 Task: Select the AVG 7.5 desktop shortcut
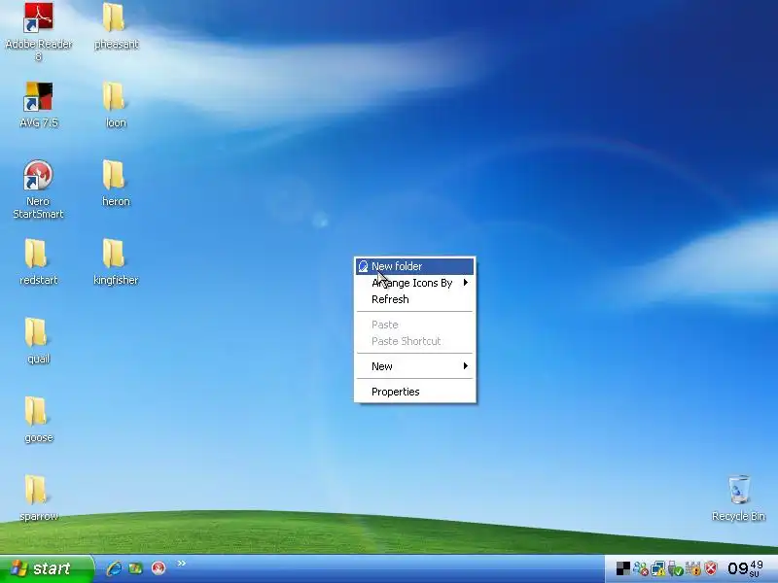pyautogui.click(x=39, y=105)
